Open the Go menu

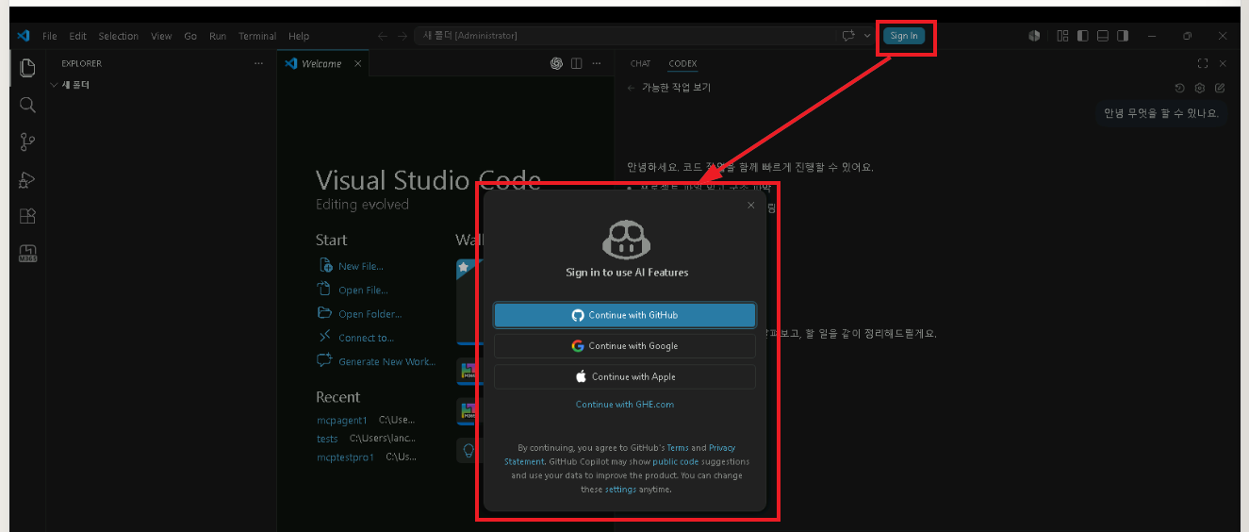click(x=190, y=36)
